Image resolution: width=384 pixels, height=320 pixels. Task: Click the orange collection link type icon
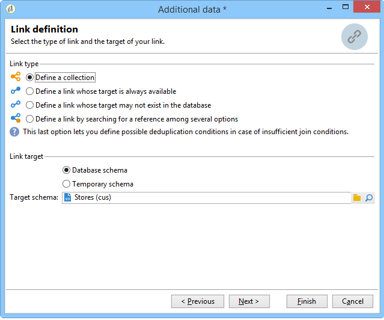[x=16, y=77]
